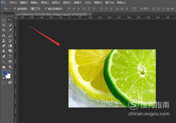The width and height of the screenshot is (176, 123).
Task: Align bottom edges of layers
Action: pos(78,9)
